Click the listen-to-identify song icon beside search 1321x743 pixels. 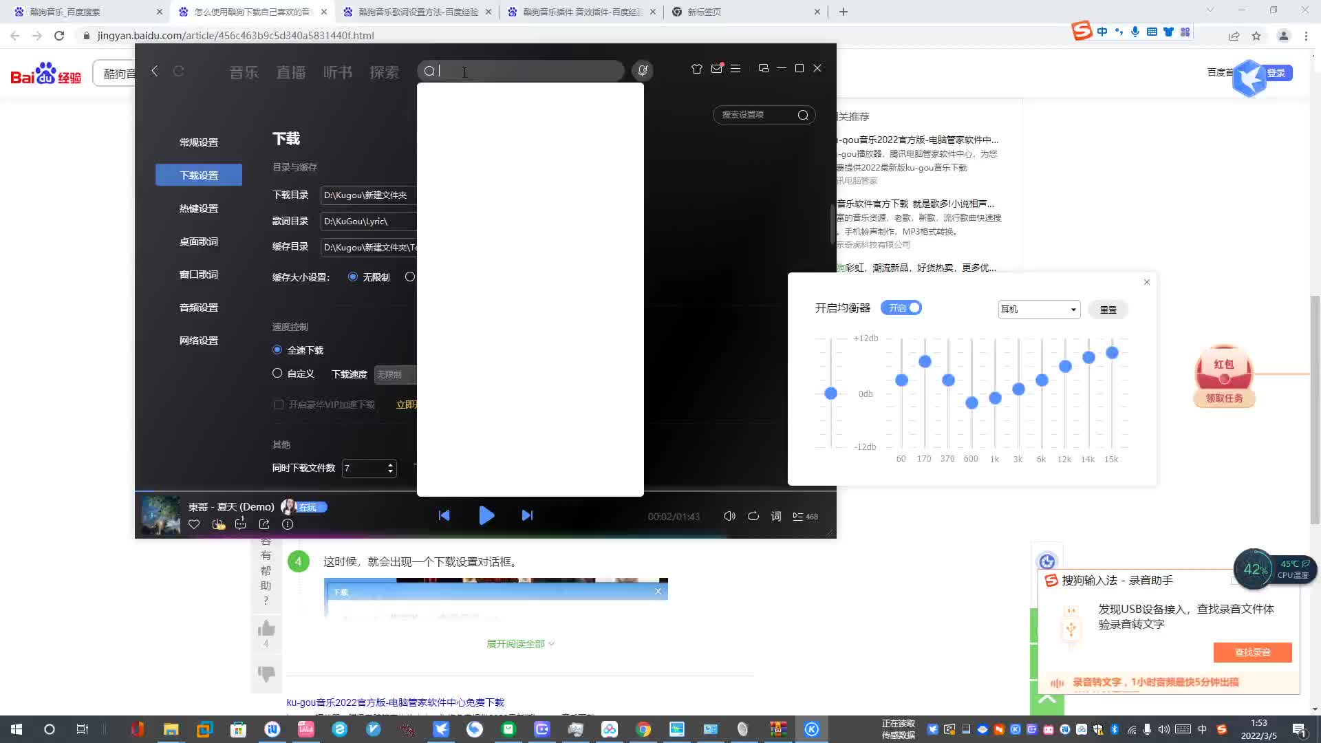tap(642, 70)
